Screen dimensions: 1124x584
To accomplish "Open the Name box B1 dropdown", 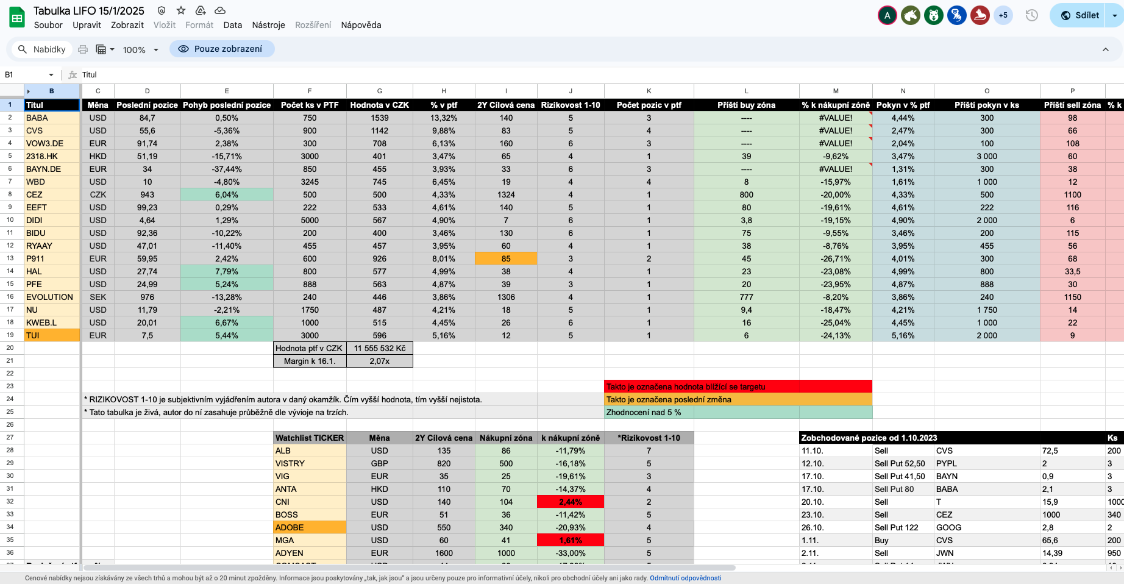I will coord(51,75).
